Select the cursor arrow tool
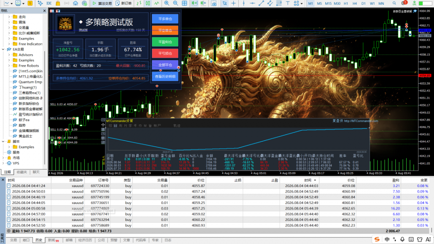434x244 pixels. (225, 3)
